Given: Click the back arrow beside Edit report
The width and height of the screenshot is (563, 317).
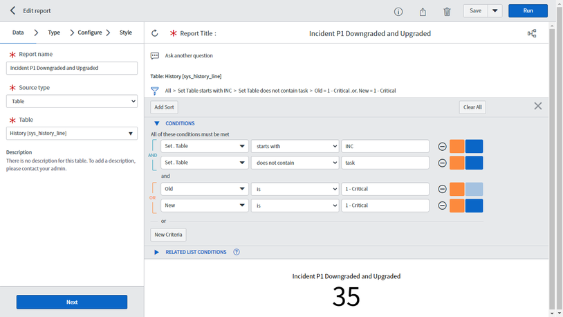Looking at the screenshot, I should pos(12,10).
